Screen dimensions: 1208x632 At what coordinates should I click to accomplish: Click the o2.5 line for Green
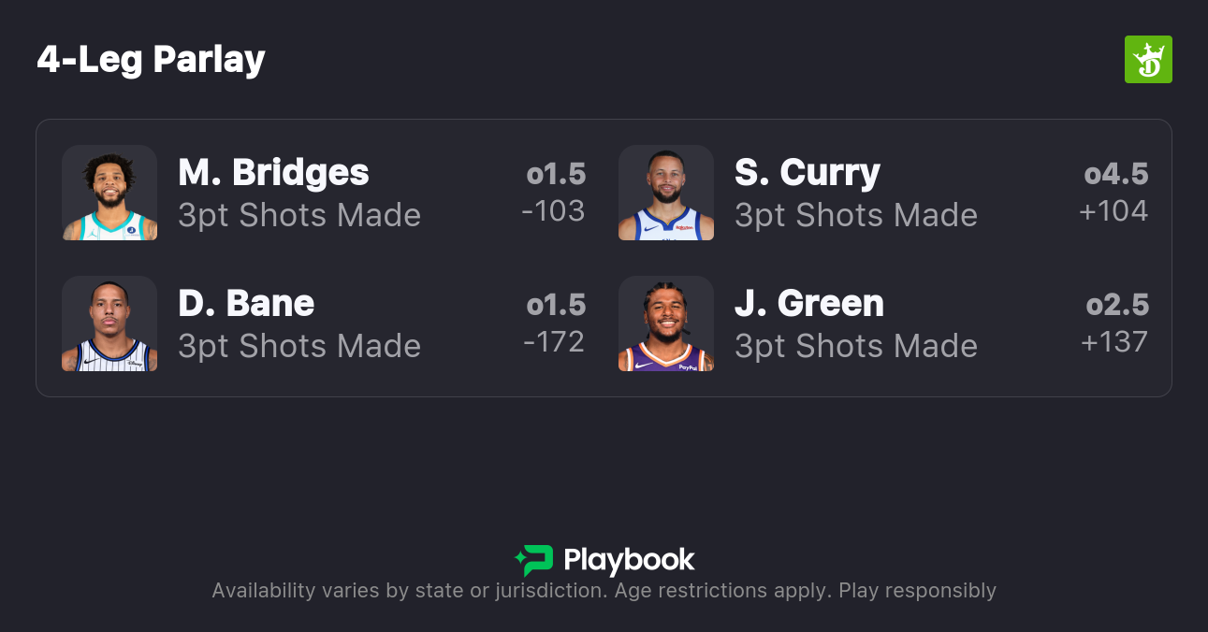[x=1116, y=306]
